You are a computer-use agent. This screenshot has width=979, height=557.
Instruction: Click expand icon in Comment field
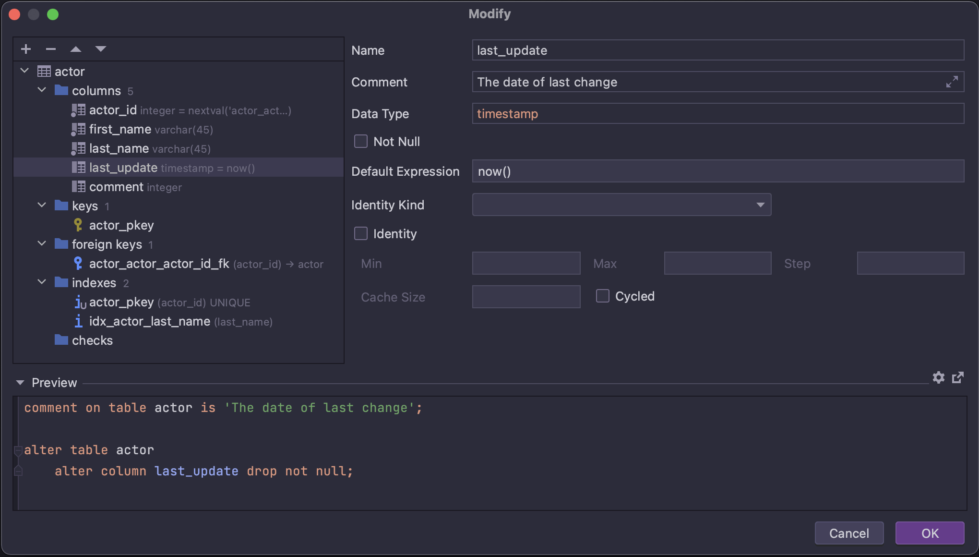tap(952, 82)
